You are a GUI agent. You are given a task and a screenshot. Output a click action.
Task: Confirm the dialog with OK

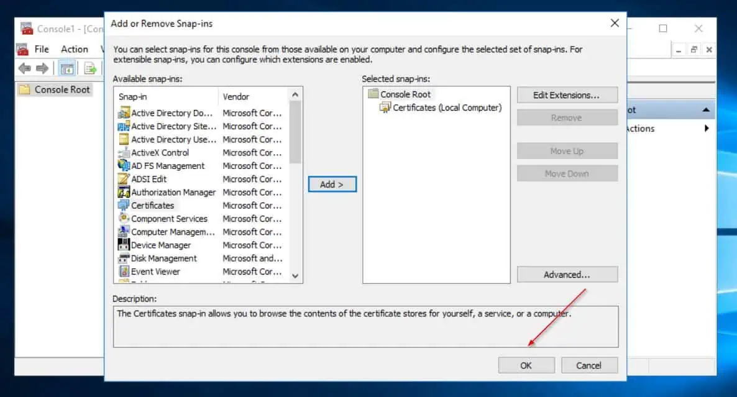pyautogui.click(x=526, y=365)
